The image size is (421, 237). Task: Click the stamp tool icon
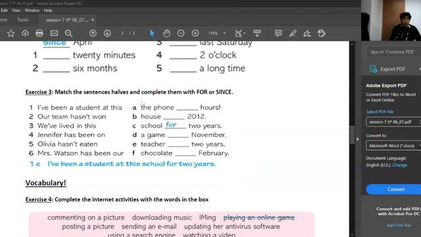322,34
